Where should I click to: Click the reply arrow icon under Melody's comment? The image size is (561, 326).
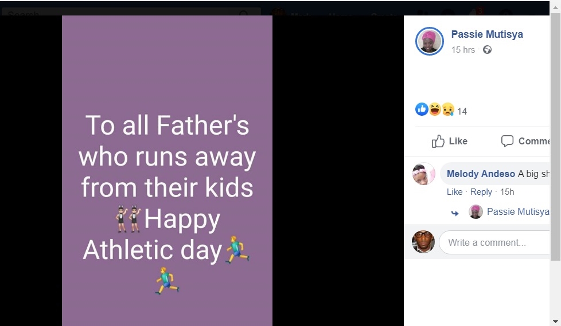click(x=455, y=213)
